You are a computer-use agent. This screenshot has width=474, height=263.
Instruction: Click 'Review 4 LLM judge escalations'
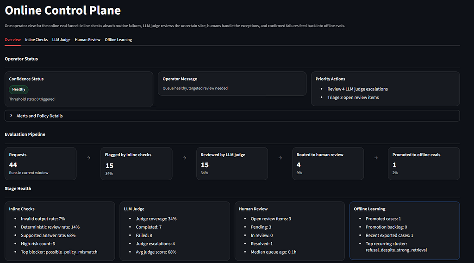click(357, 89)
